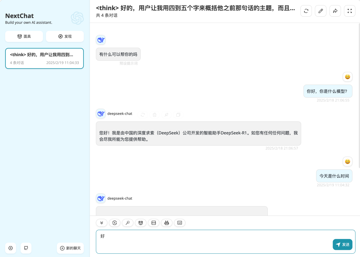Click the '共 4 条对话' subtitle
Screen dimensions: 360x257
click(x=107, y=15)
